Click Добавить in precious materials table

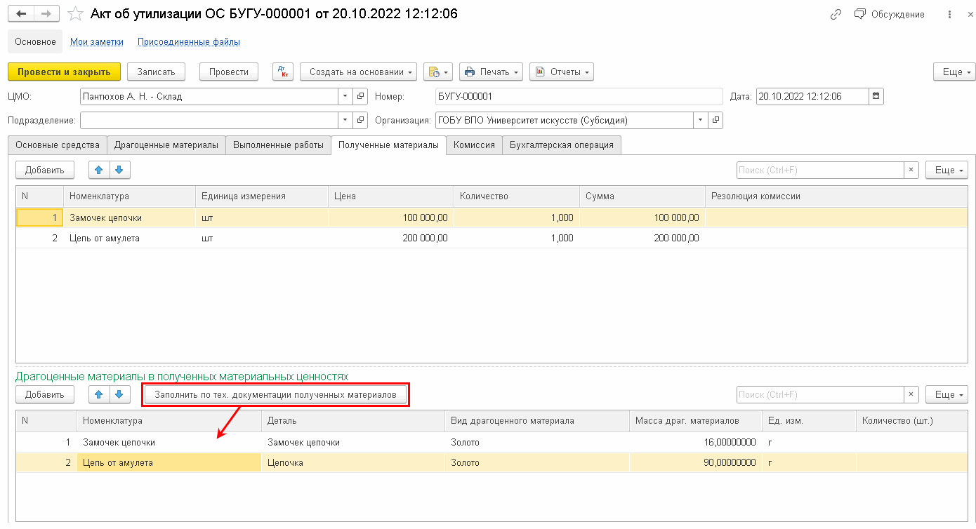pyautogui.click(x=45, y=395)
